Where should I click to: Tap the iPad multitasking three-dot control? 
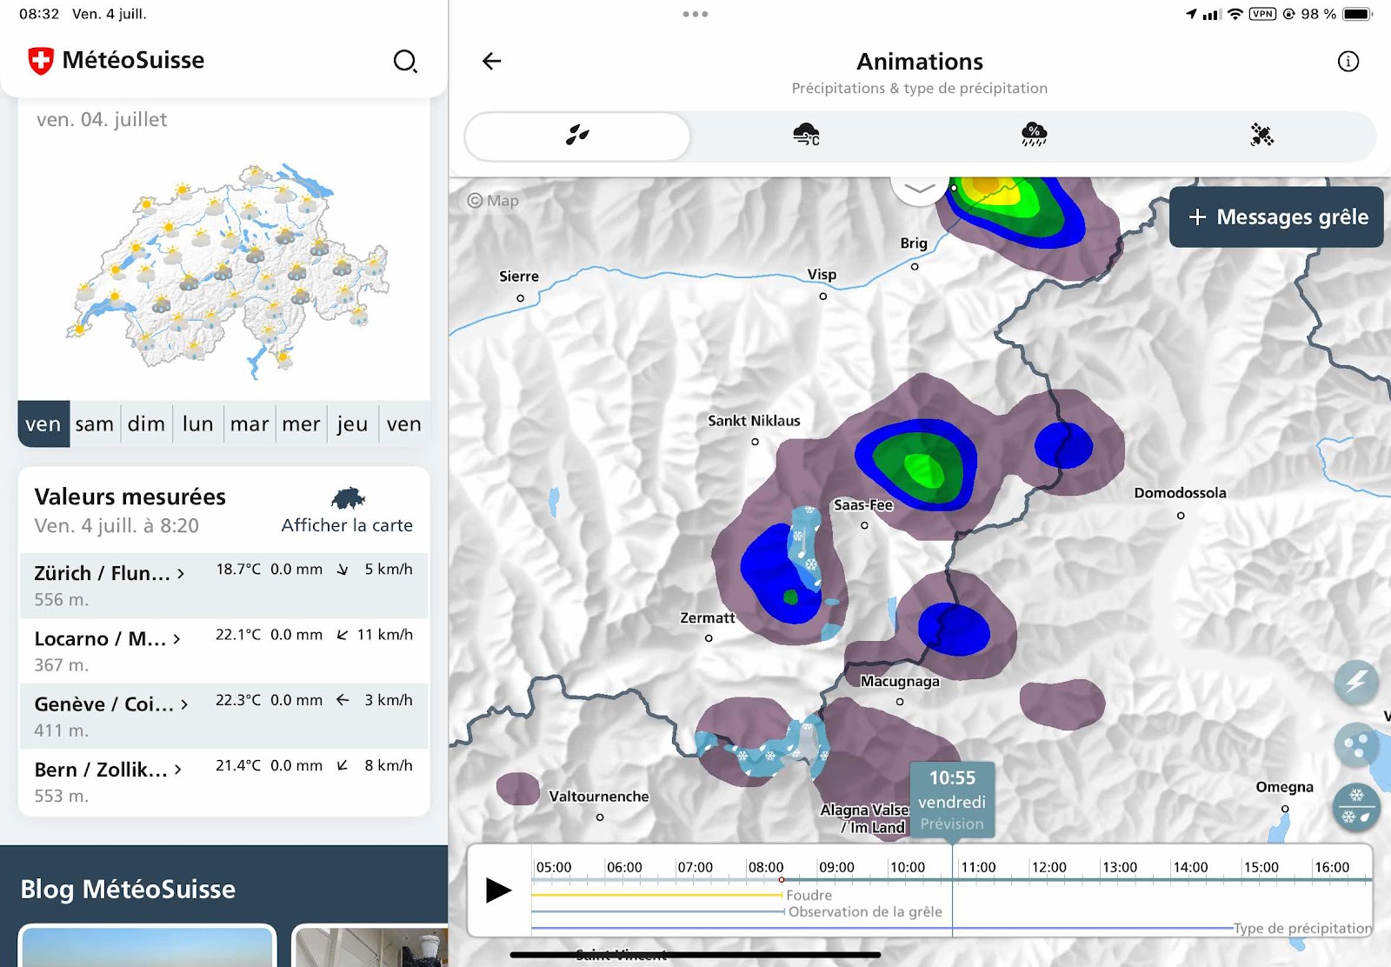pyautogui.click(x=695, y=14)
